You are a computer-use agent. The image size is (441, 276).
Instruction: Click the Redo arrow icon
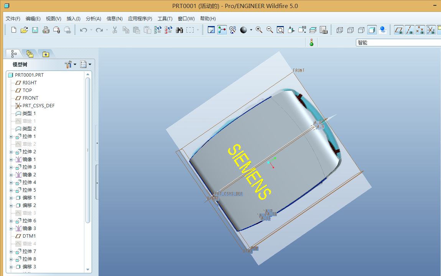99,30
